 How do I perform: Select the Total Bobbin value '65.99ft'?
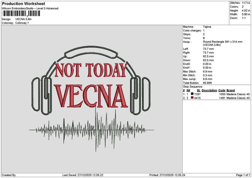point(207,83)
